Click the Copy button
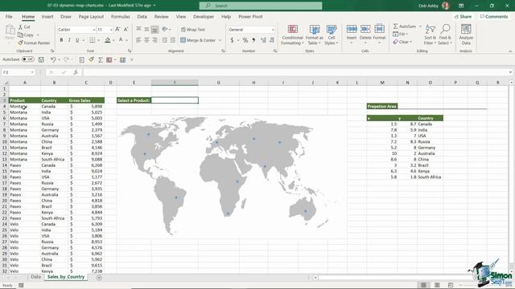Viewport: 515px width, 289px height. (x=26, y=35)
